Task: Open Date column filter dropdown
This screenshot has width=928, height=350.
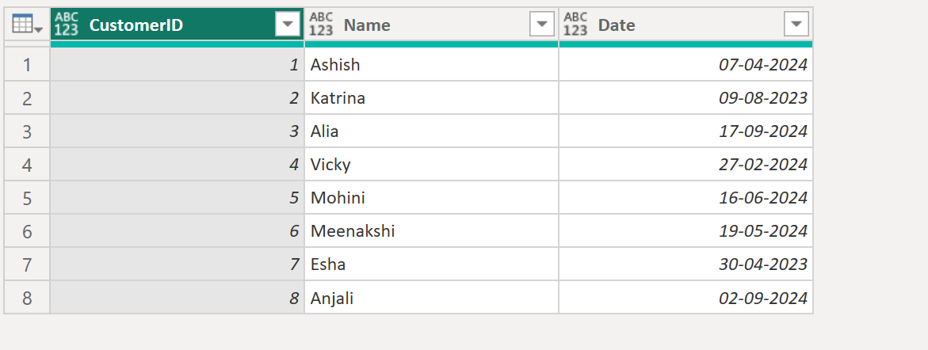Action: coord(796,25)
